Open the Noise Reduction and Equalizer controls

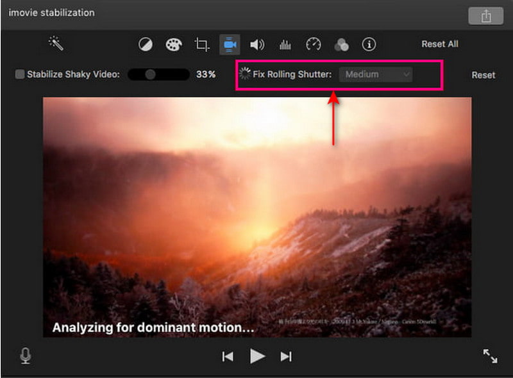(284, 44)
